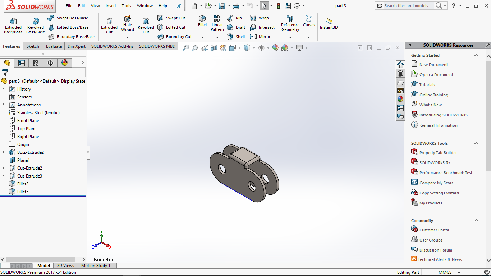Select the Wrap tool
491x276 pixels.
(259, 18)
